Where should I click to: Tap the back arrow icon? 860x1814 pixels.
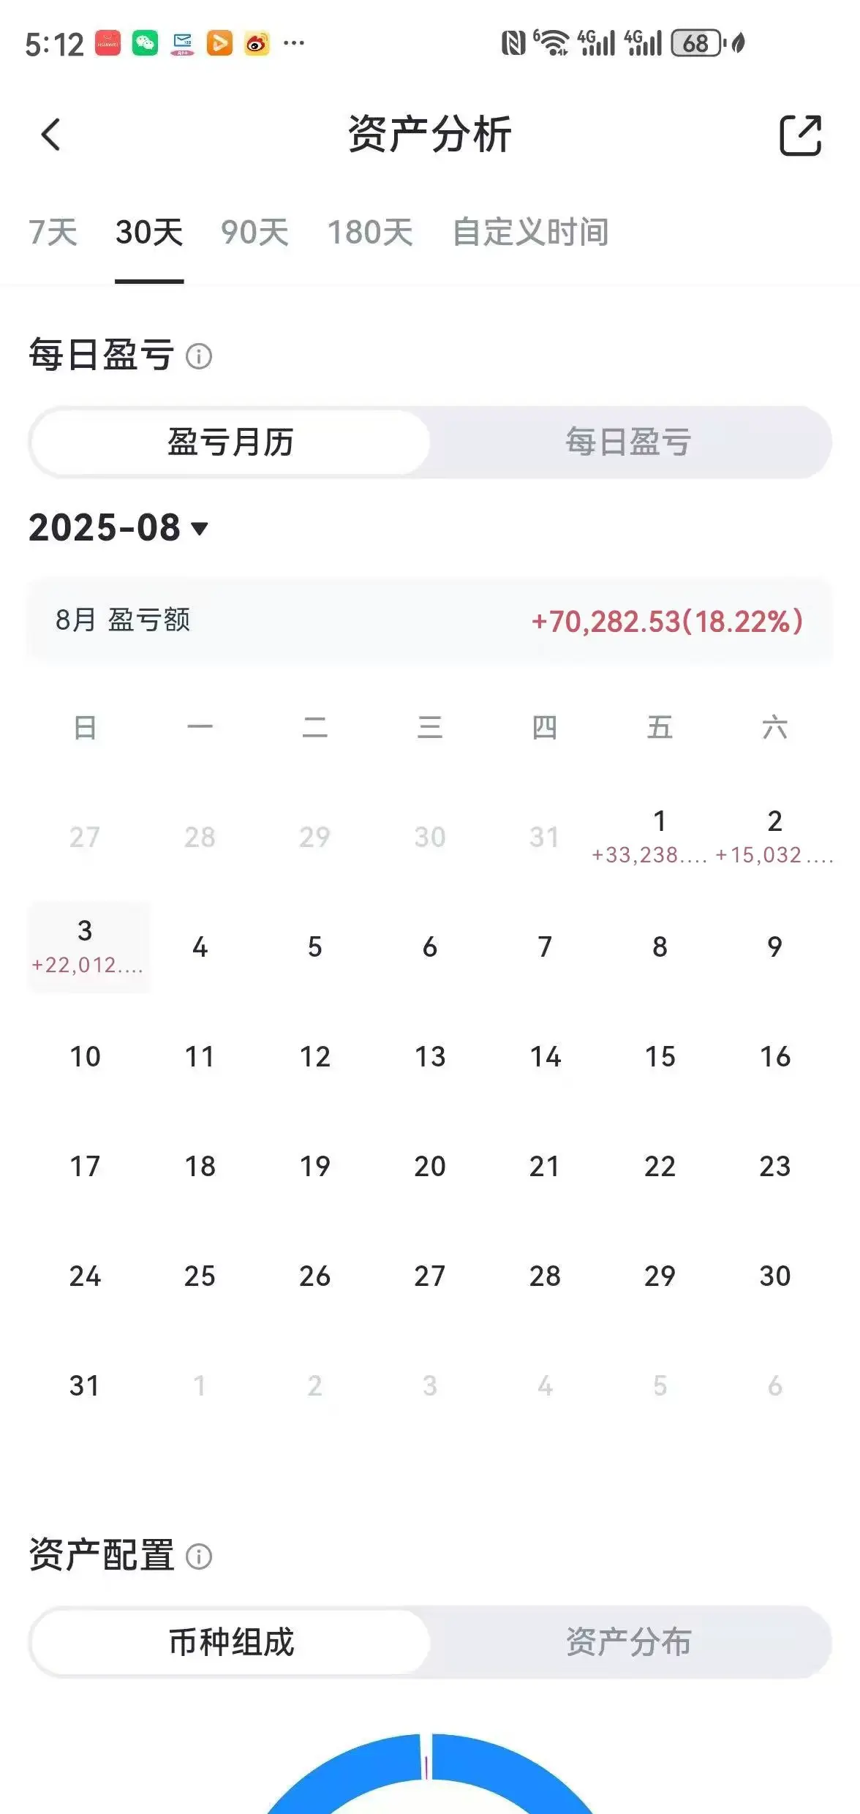(50, 135)
